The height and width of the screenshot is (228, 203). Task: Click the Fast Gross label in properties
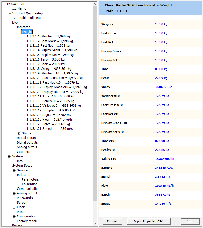[109, 33]
